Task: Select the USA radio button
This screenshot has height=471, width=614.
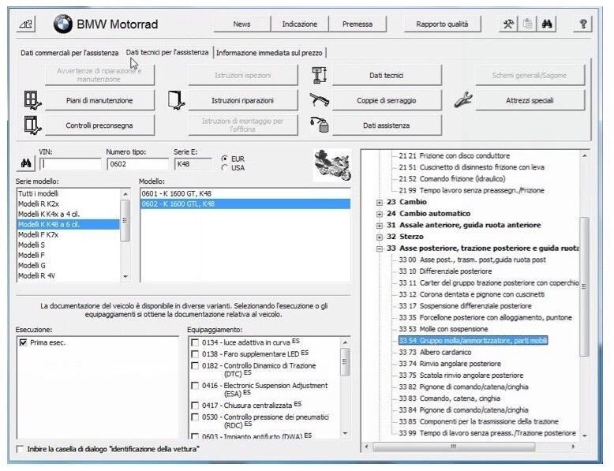Action: [x=226, y=167]
